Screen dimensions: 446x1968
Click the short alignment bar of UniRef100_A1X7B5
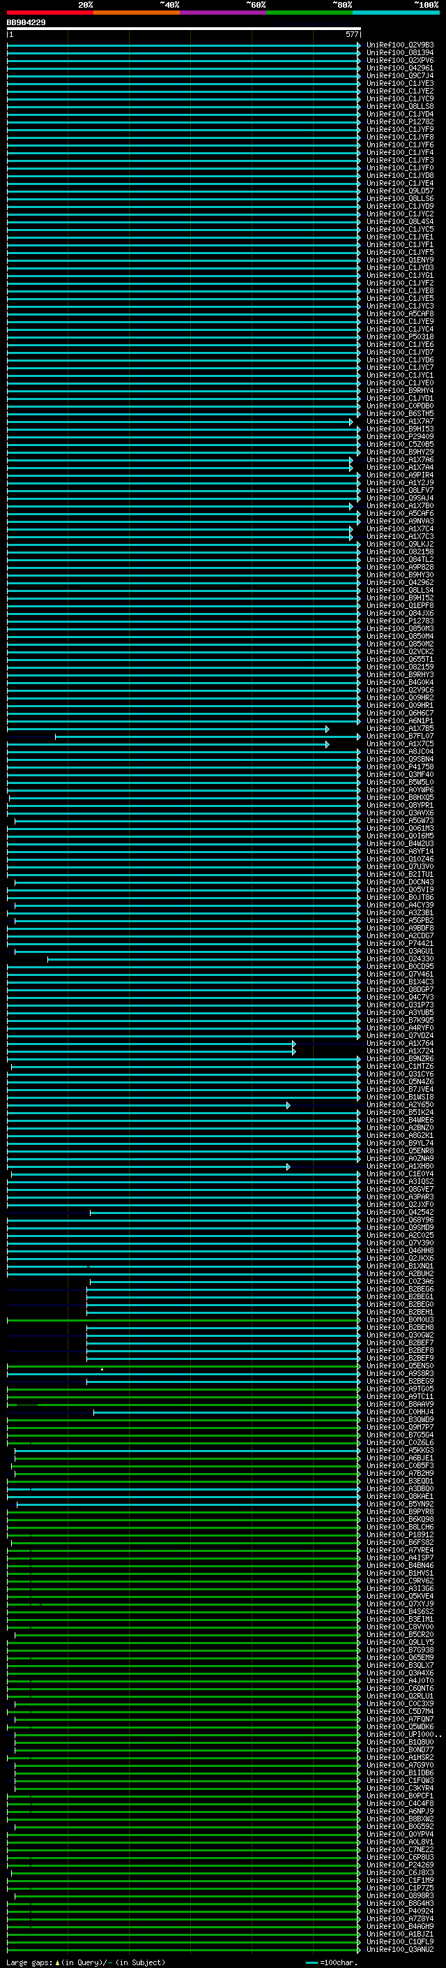[x=168, y=729]
